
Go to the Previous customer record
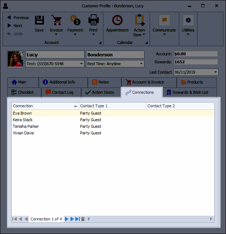click(18, 18)
